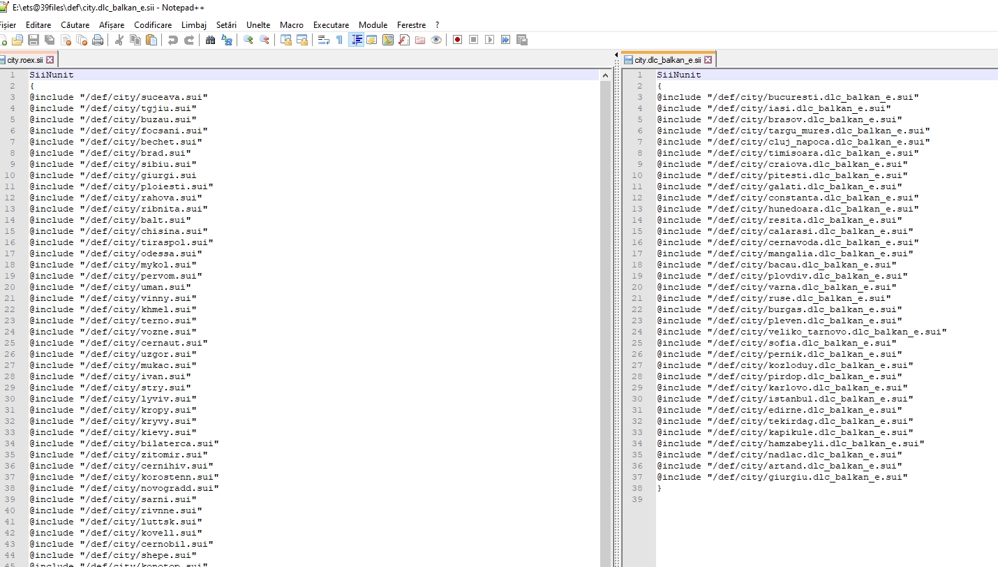Viewport: 998px width, 567px height.
Task: Start macro recording with the red record icon
Action: [x=457, y=40]
